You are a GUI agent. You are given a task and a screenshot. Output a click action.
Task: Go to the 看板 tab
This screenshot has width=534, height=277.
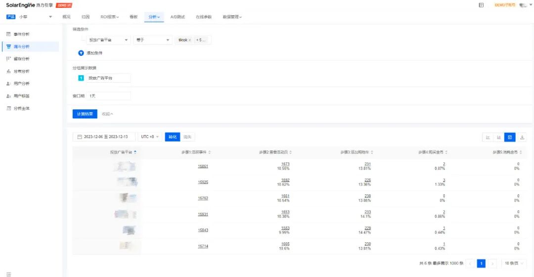tap(133, 17)
